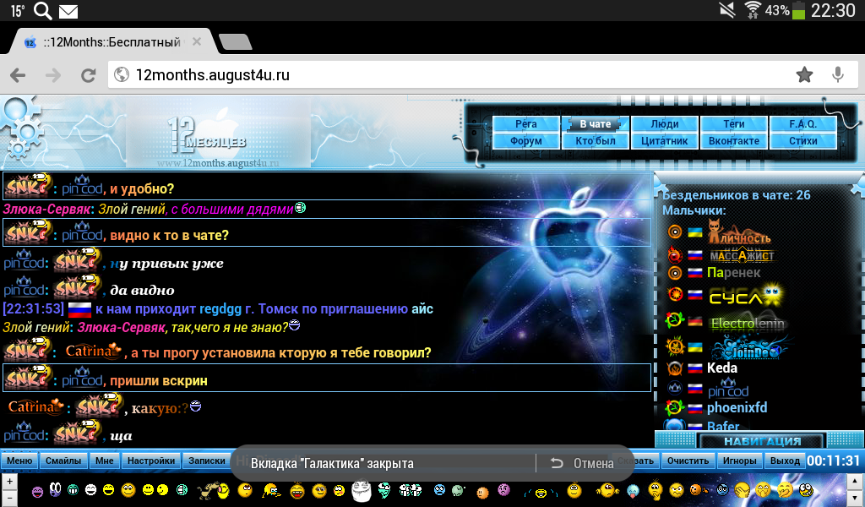The height and width of the screenshot is (507, 865).
Task: Tap the Wi-Fi signal icon
Action: click(752, 10)
